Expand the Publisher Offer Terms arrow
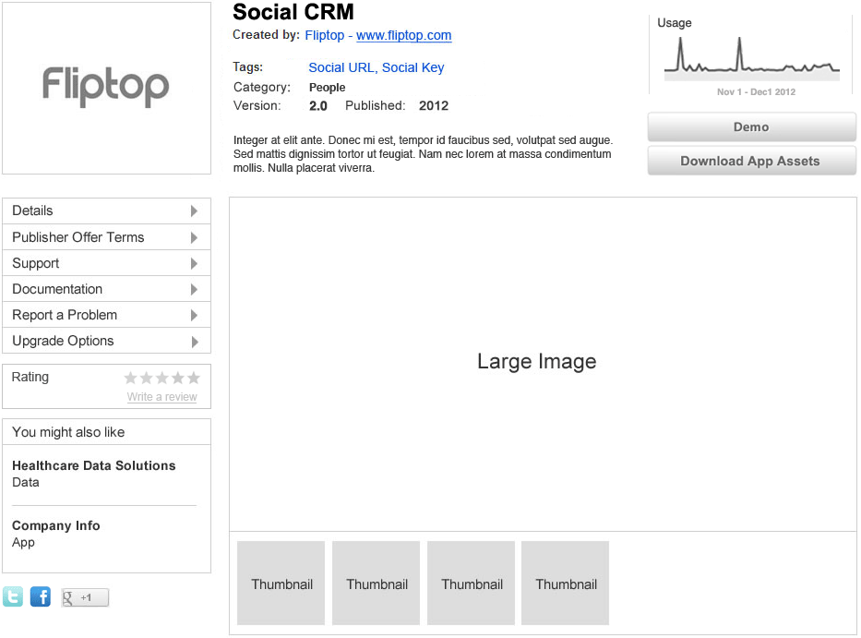 point(194,237)
